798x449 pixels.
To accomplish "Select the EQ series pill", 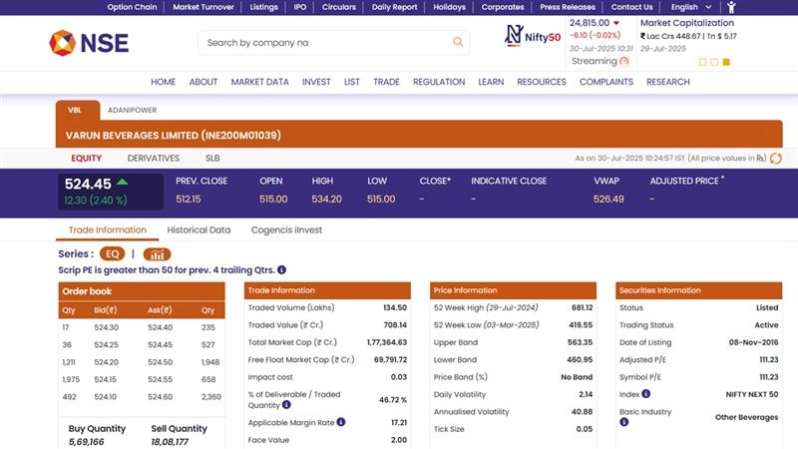I will 112,254.
